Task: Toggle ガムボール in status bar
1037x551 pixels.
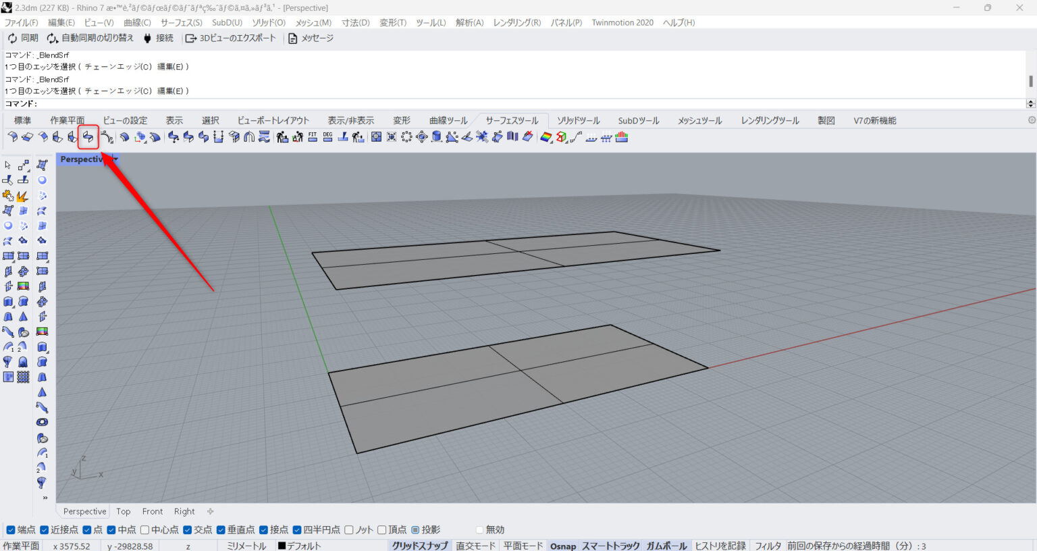Action: (x=666, y=546)
